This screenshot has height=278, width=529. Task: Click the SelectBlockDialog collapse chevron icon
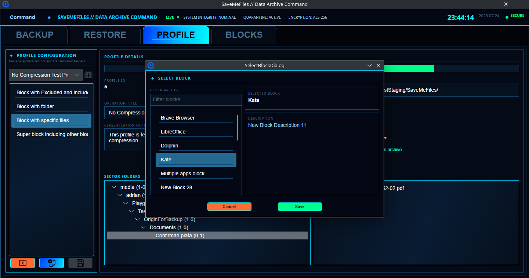pos(370,65)
